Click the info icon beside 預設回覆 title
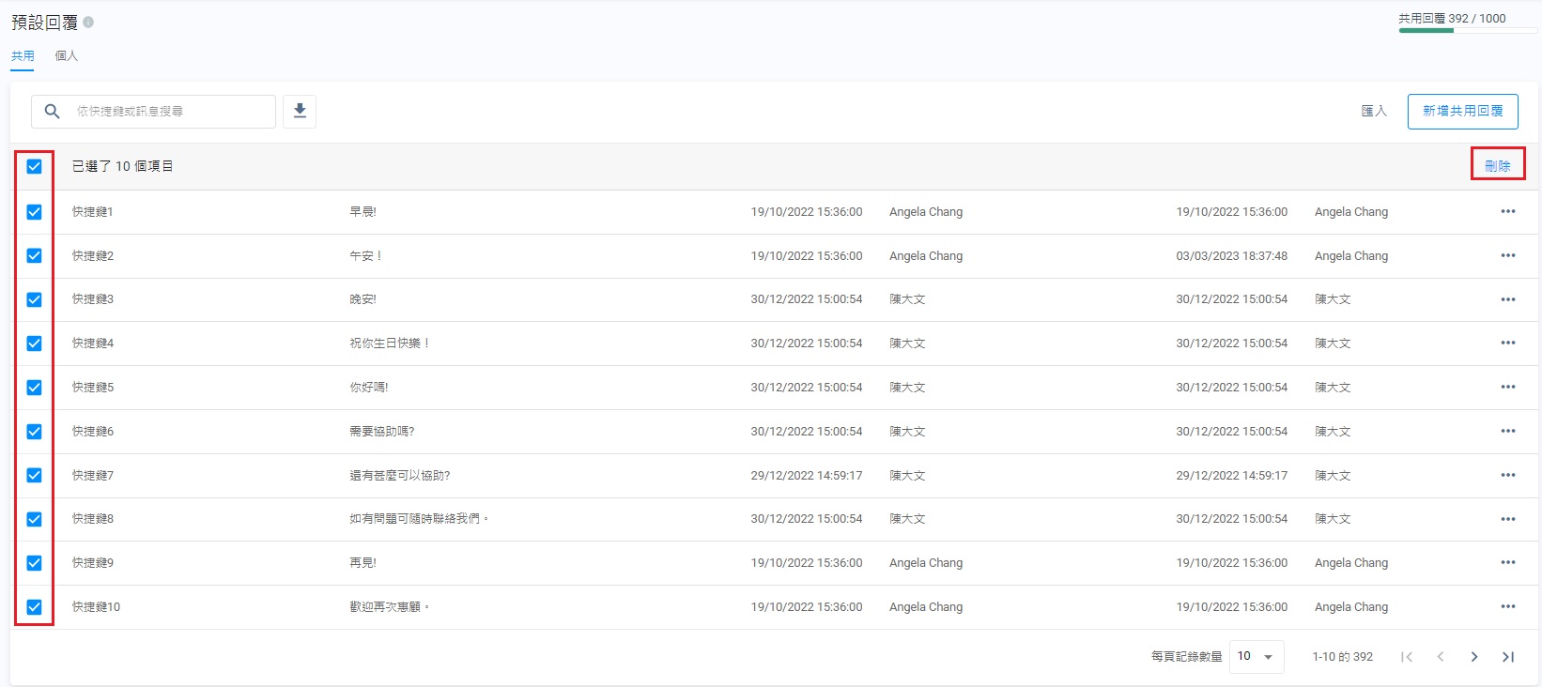Image resolution: width=1542 pixels, height=687 pixels. (88, 22)
